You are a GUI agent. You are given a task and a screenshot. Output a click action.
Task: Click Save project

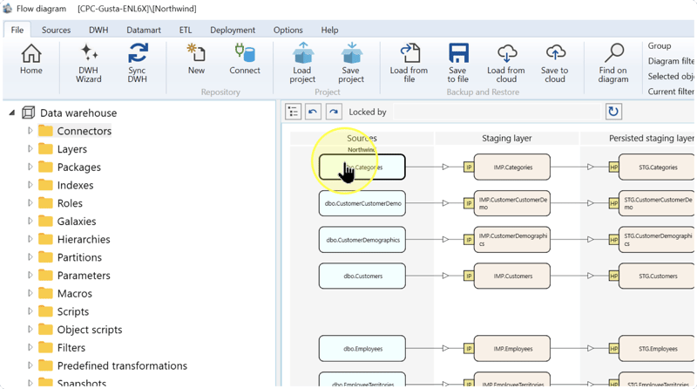click(x=351, y=63)
